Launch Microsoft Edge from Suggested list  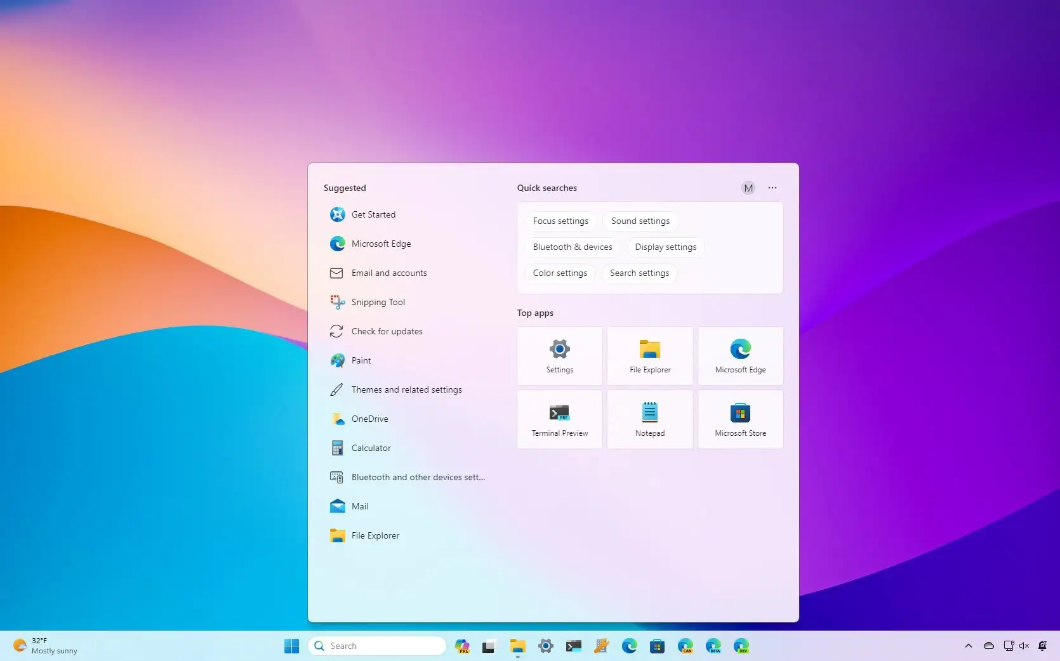pyautogui.click(x=406, y=244)
